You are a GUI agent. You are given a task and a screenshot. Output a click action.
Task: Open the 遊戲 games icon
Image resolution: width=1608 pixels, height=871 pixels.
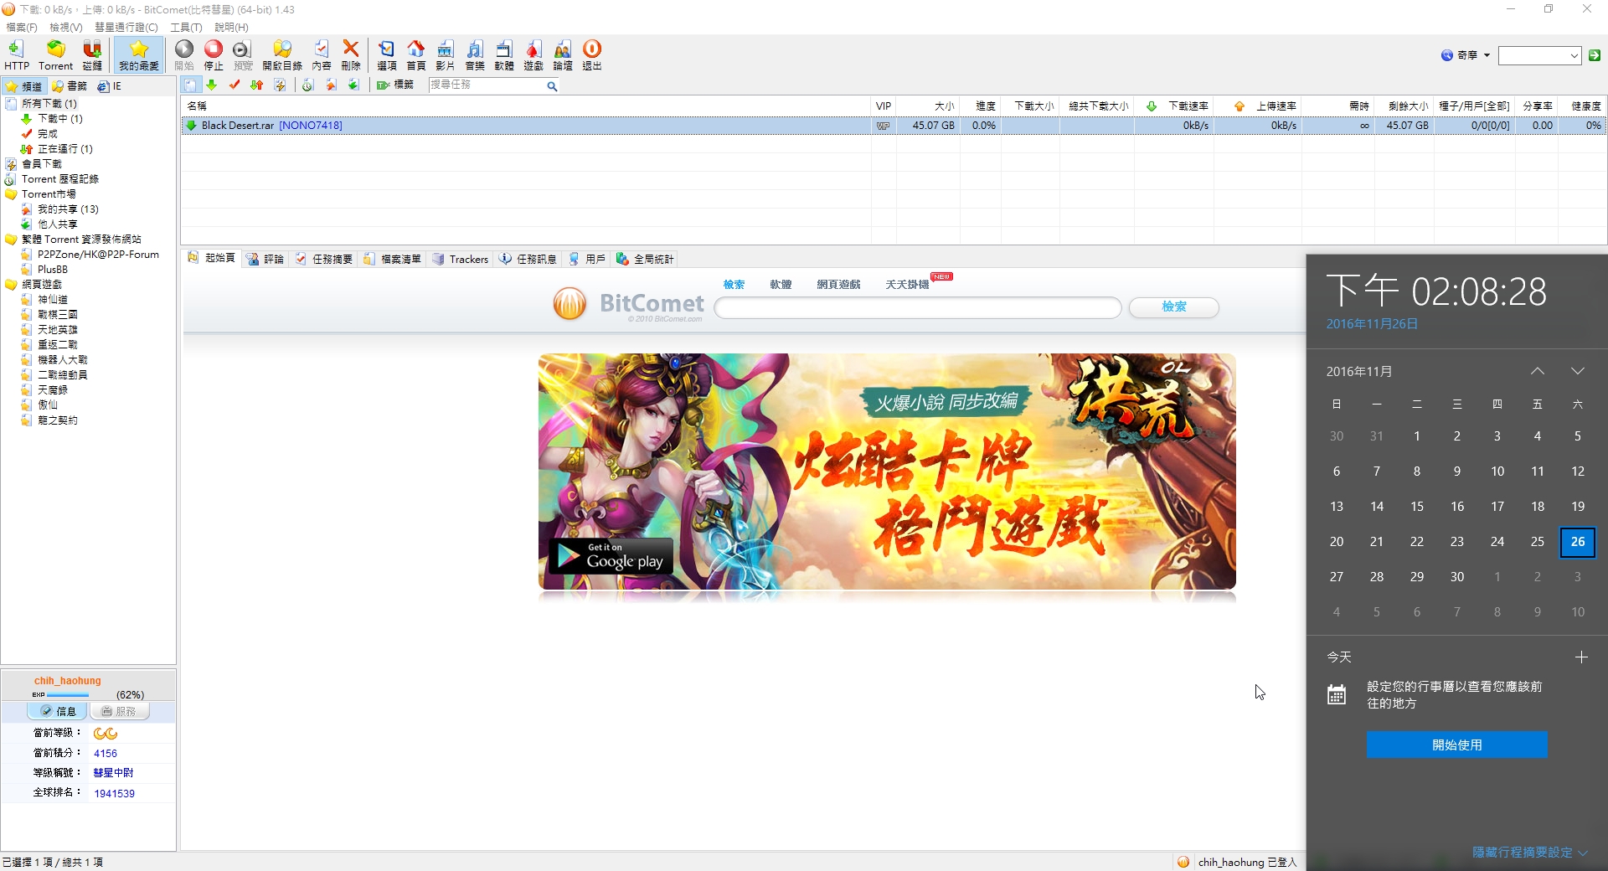(x=533, y=55)
